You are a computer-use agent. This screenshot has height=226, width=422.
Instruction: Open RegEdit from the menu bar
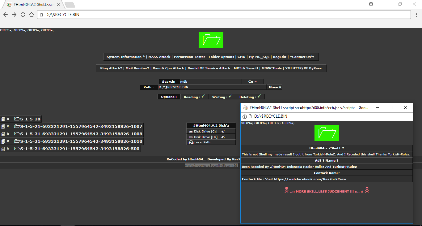pos(280,57)
